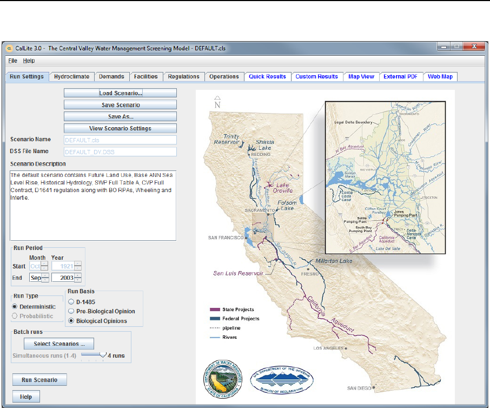
Task: Click the State Projects legend color
Action: (x=215, y=310)
